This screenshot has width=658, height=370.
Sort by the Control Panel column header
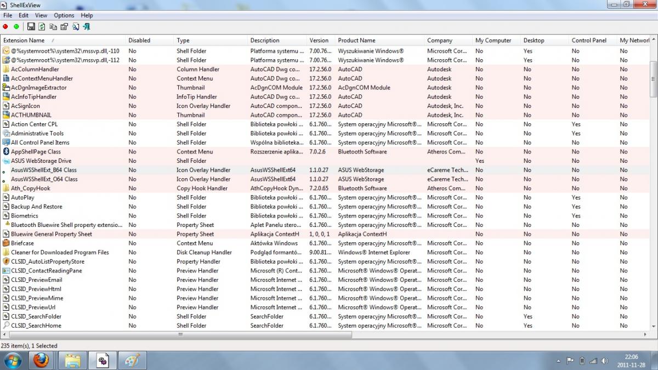click(593, 41)
